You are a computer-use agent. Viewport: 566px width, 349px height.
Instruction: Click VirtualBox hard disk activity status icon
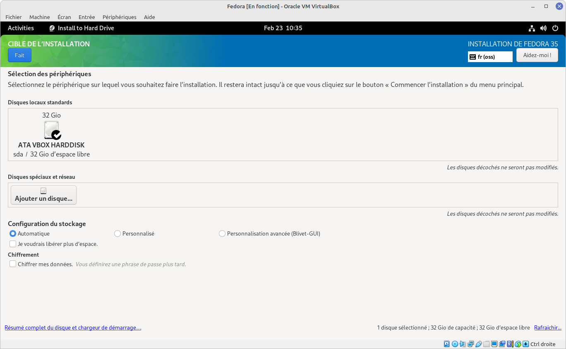tap(446, 344)
